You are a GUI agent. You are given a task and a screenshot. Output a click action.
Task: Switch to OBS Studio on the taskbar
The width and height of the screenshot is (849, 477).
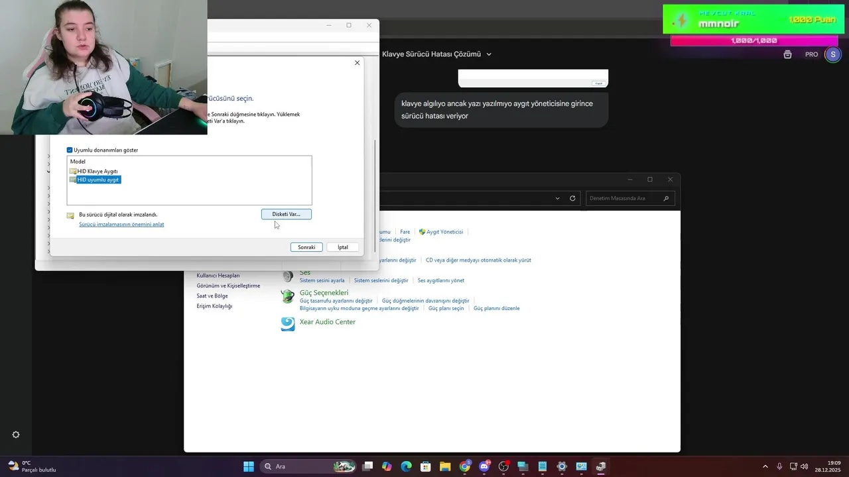click(503, 466)
